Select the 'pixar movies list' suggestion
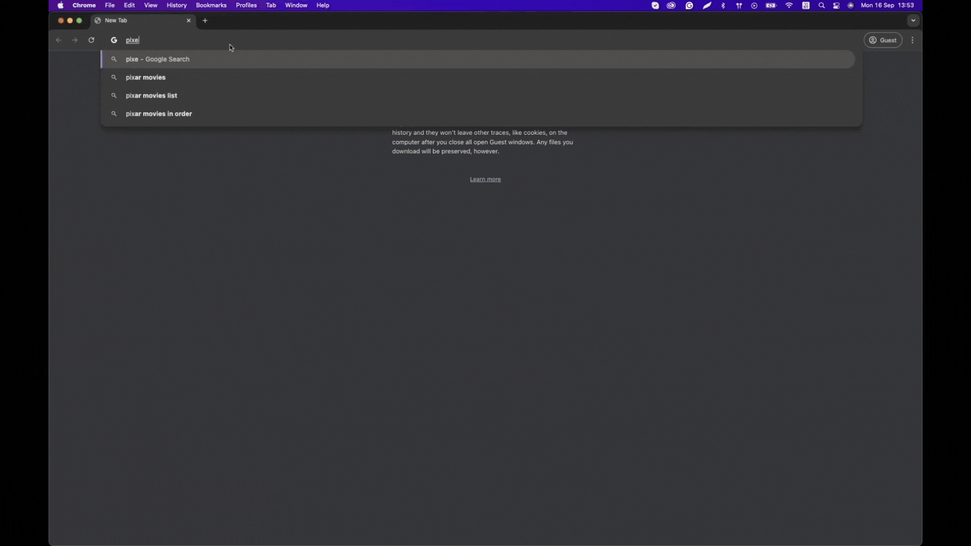The image size is (971, 546). 478,96
